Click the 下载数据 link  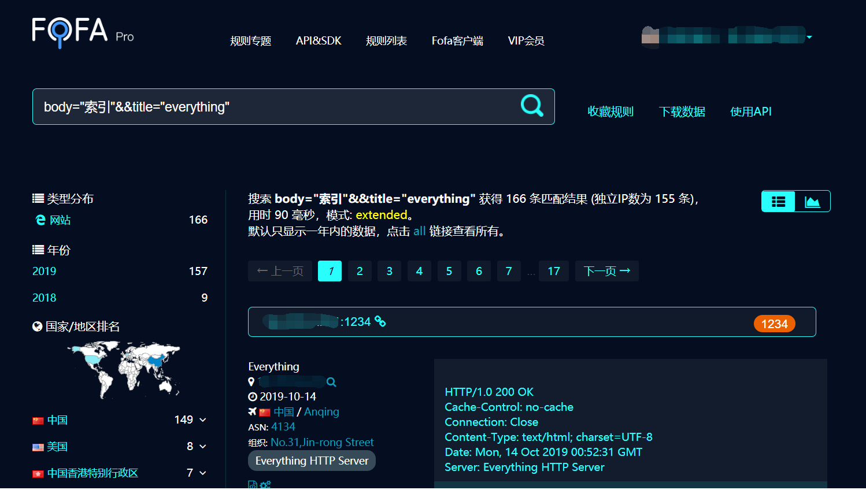(x=682, y=112)
